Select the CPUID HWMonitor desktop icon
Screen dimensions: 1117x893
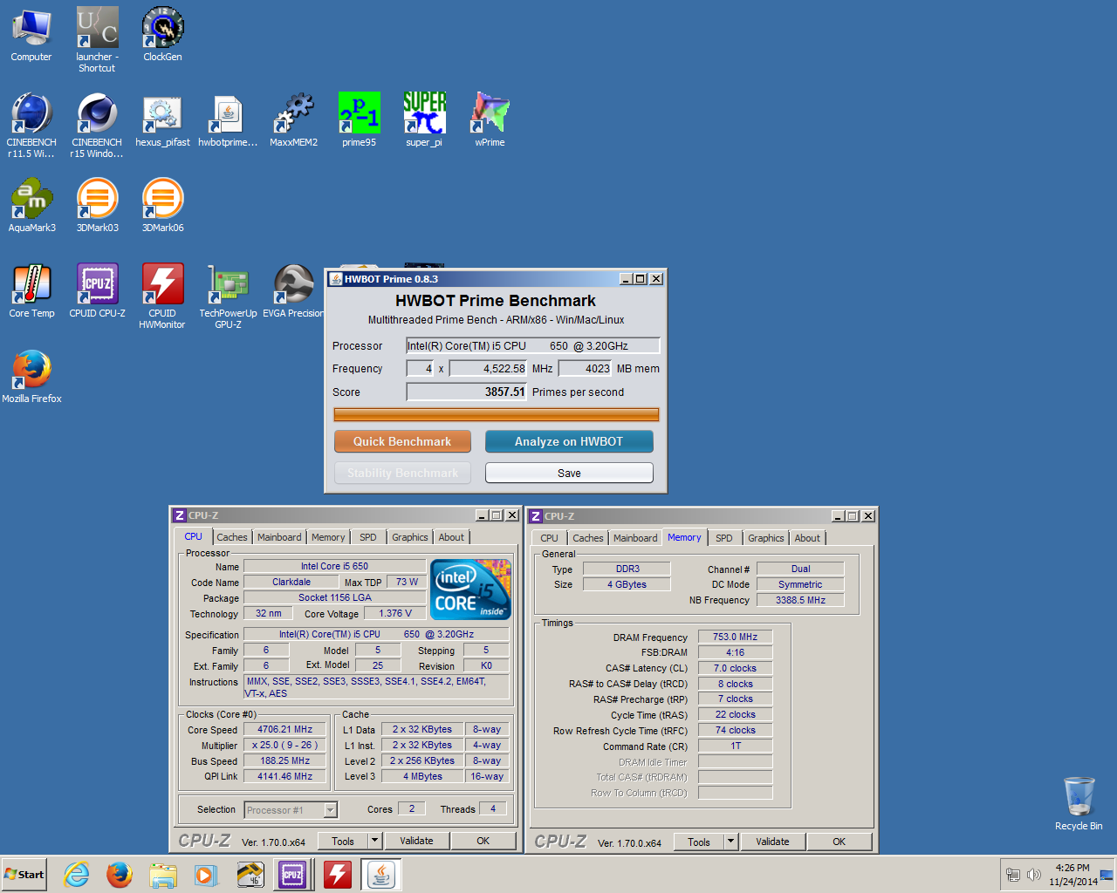(x=162, y=296)
